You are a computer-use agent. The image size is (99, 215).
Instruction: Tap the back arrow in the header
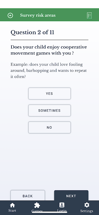pyautogui.click(x=10, y=15)
